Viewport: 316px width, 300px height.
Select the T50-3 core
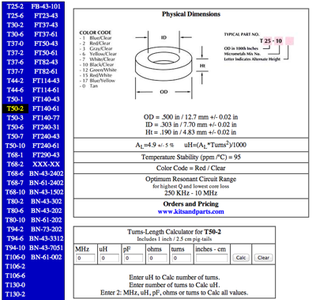tap(15, 118)
